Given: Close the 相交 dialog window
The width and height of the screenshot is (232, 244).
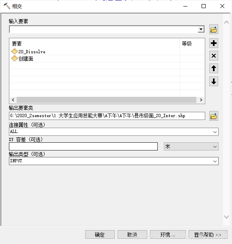Looking at the screenshot, I should (222, 6).
